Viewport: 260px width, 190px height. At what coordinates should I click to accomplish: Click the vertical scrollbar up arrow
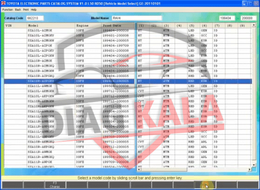[x=254, y=25]
